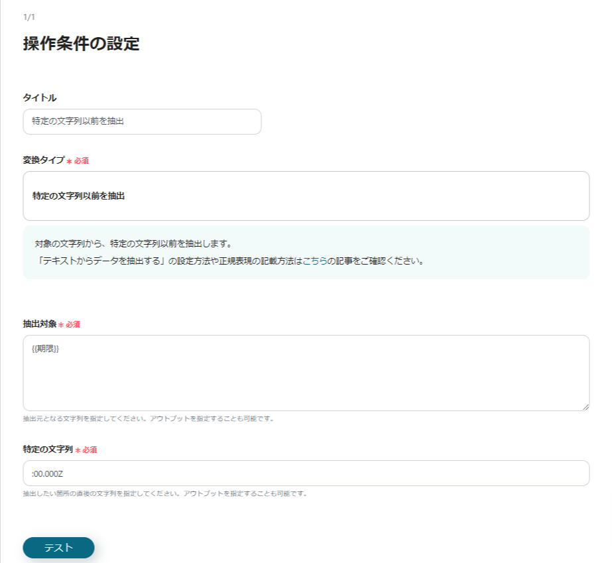The height and width of the screenshot is (563, 612).
Task: Click the hint text starting 抽出したい箇所の直後
Action: (x=166, y=493)
